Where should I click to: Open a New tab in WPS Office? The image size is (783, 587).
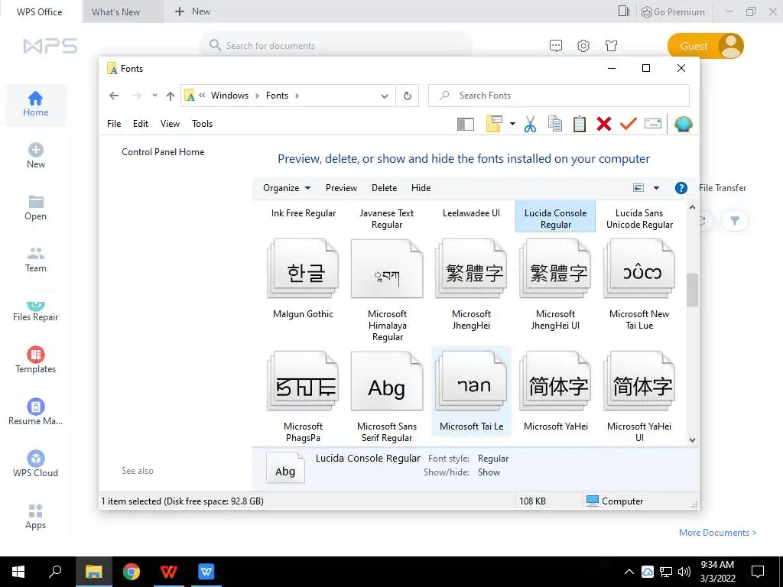tap(192, 11)
